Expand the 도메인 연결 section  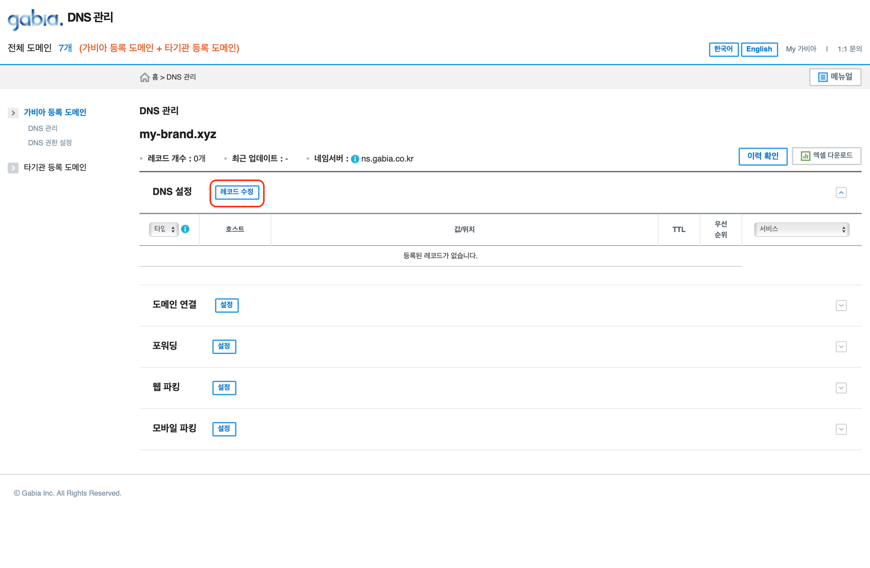[841, 306]
